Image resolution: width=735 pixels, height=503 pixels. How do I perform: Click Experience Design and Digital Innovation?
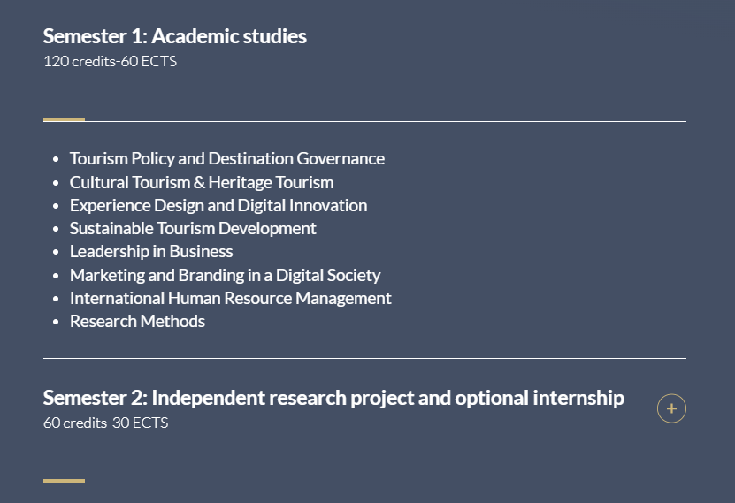(x=218, y=205)
